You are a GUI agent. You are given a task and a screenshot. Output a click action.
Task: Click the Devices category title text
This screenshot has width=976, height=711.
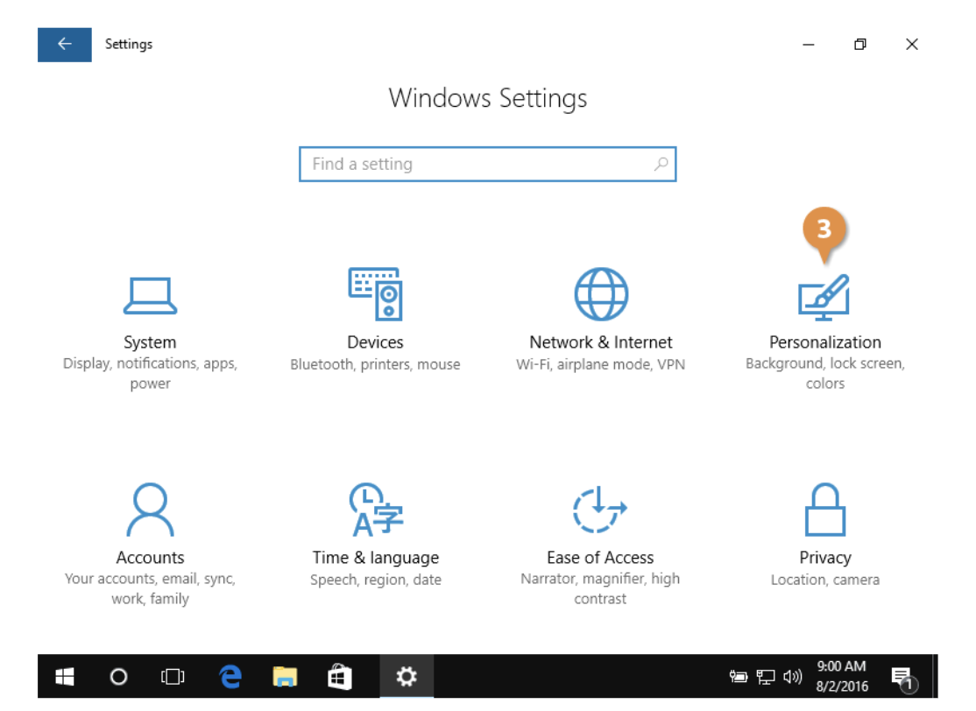375,342
